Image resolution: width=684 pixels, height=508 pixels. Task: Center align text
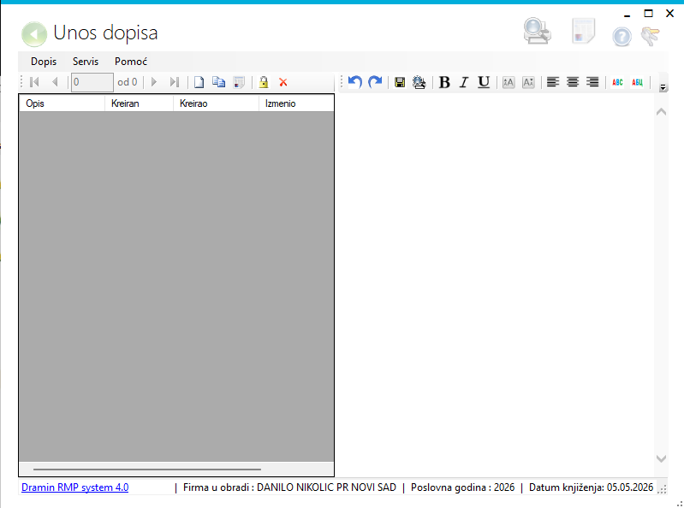pyautogui.click(x=573, y=82)
